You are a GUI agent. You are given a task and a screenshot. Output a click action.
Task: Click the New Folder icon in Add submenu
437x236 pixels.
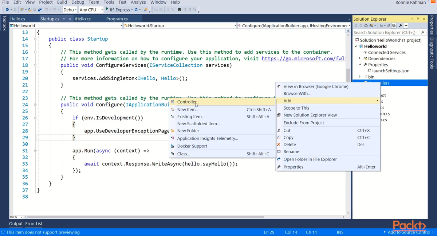click(x=173, y=131)
